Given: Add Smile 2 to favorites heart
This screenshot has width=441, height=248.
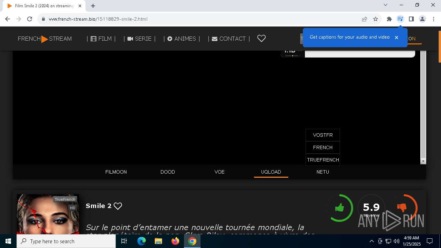Looking at the screenshot, I should [118, 206].
